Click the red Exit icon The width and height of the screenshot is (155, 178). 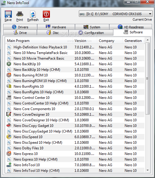(46, 14)
